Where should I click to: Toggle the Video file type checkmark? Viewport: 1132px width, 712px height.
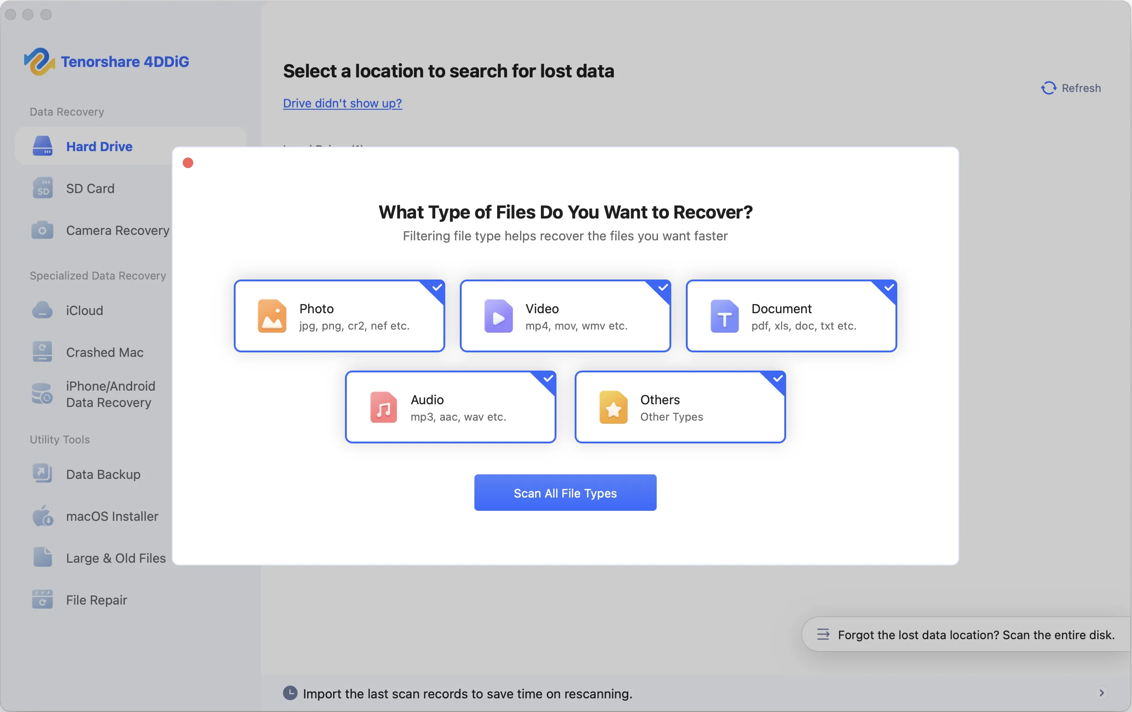click(x=663, y=287)
